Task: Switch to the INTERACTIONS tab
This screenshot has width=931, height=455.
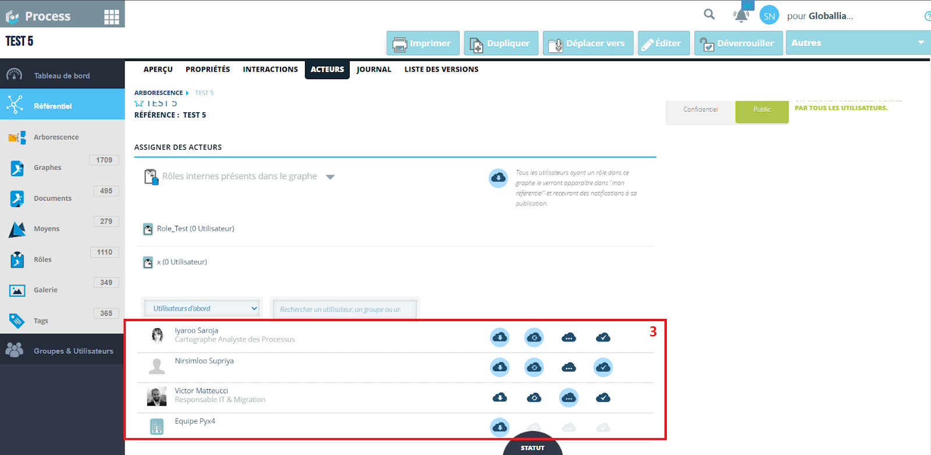Action: (271, 69)
